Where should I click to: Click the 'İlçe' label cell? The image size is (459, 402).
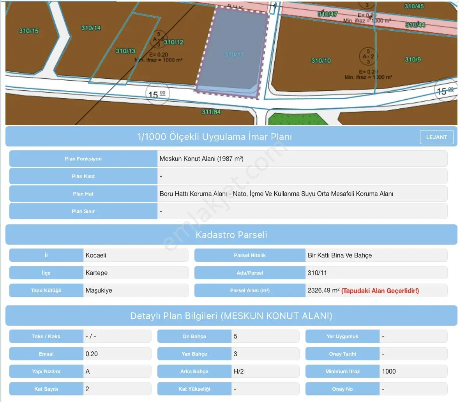[46, 273]
